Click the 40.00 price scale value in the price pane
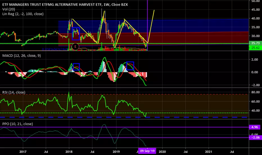 [x=256, y=18]
